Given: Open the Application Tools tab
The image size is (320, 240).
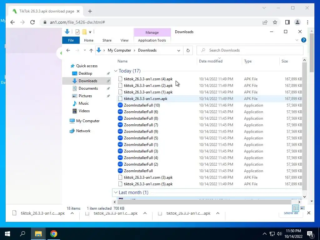Looking at the screenshot, I should click(152, 40).
